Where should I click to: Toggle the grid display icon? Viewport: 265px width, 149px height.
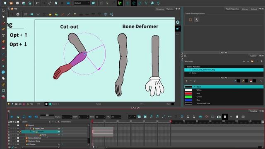(x=26, y=14)
